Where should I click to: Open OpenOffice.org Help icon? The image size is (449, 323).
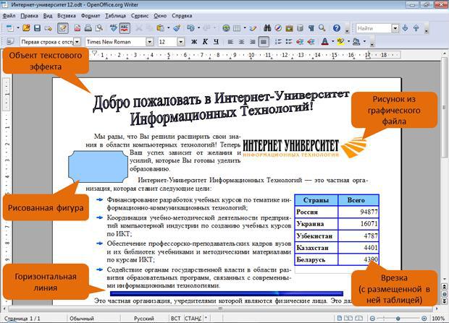(x=337, y=28)
